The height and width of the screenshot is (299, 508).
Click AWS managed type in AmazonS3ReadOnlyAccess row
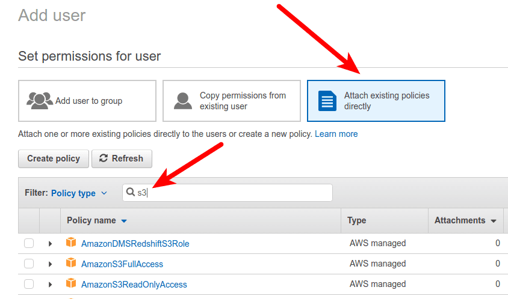[x=377, y=284]
